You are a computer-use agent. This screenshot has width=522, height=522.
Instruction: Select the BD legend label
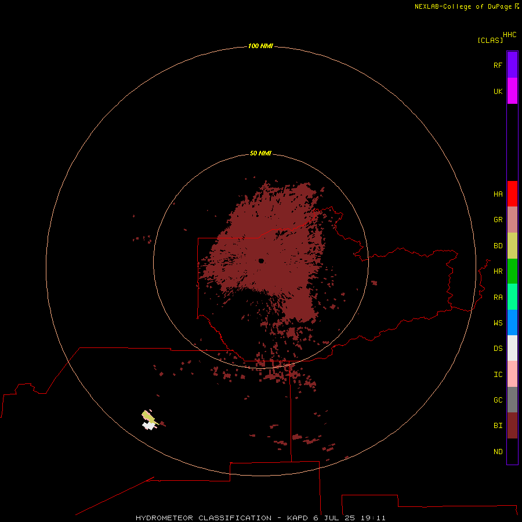[x=498, y=246]
